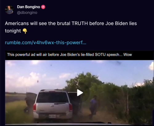Click the pink verified badge icon
This screenshot has width=154, height=126.
point(43,7)
